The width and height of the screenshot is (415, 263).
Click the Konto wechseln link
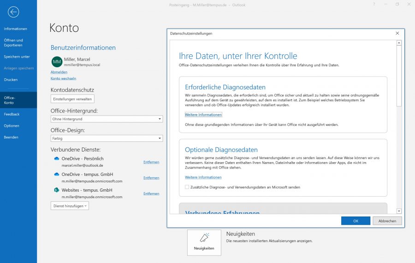63,78
